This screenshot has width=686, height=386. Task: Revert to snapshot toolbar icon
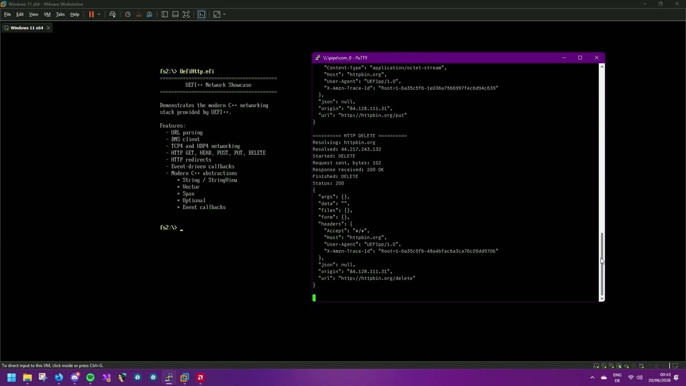(139, 14)
